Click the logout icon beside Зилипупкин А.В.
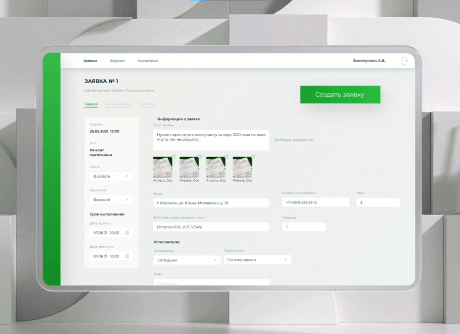Image resolution: width=460 pixels, height=334 pixels. [x=405, y=61]
